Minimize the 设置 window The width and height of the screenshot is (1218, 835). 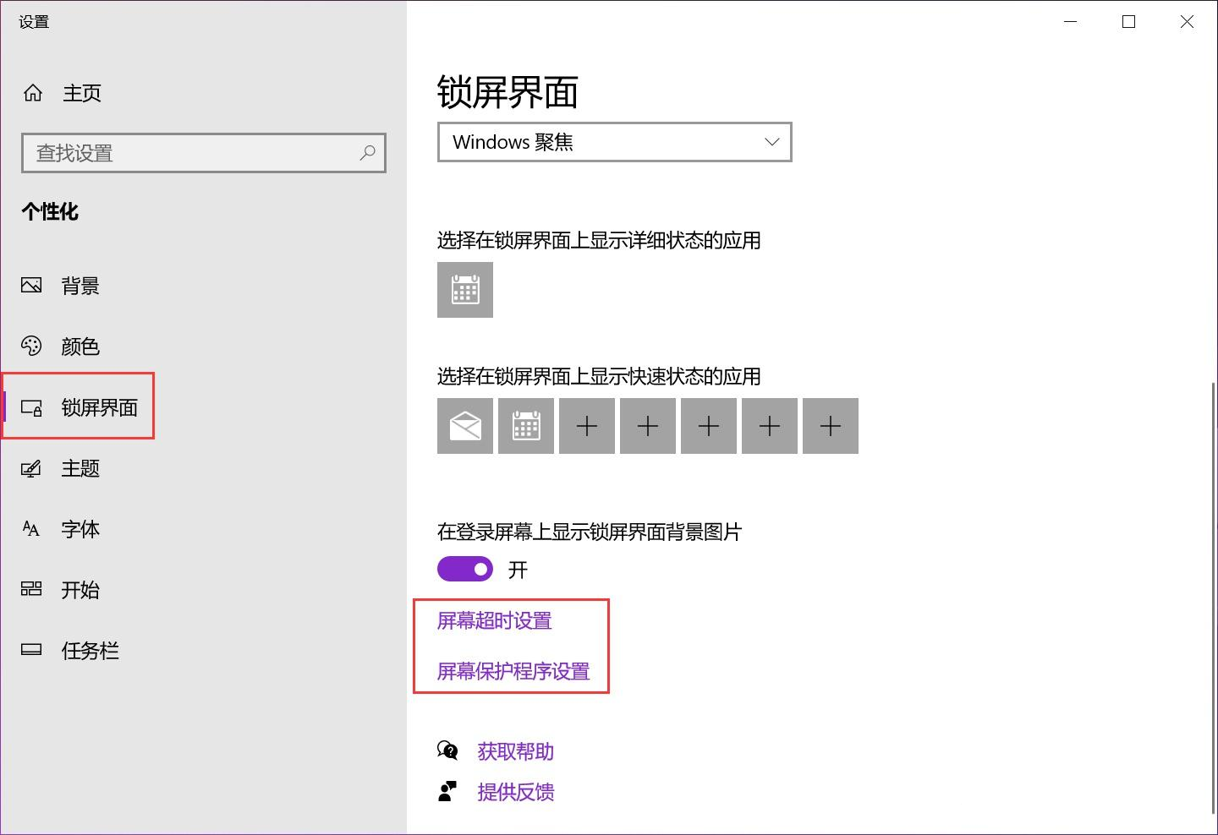(x=1071, y=22)
